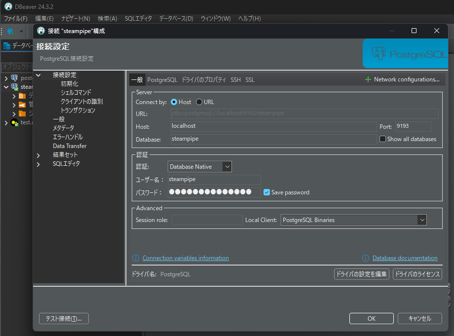The height and width of the screenshot is (336, 454).
Task: Click the green plus Network configurations icon
Action: [368, 79]
